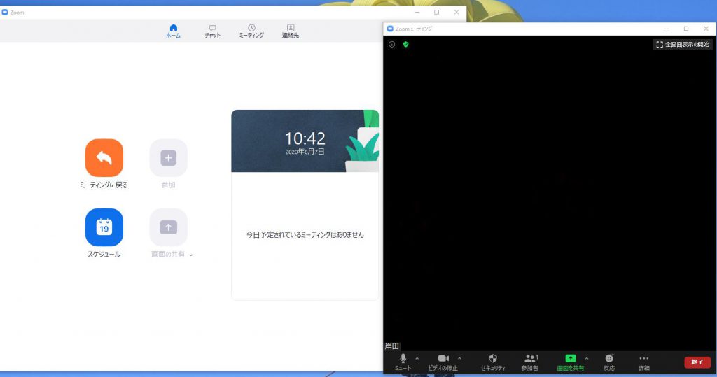The height and width of the screenshot is (377, 717).
Task: Expand video options arrow beside camera
Action: 459,358
